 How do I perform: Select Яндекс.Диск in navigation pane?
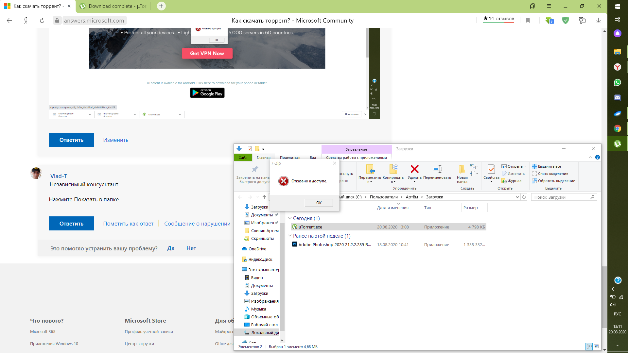pyautogui.click(x=260, y=259)
